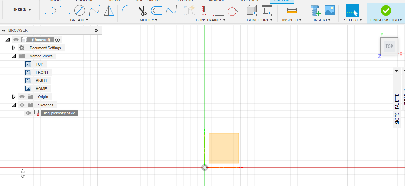Click the Named Views folder icon
The width and height of the screenshot is (405, 186).
[22, 56]
